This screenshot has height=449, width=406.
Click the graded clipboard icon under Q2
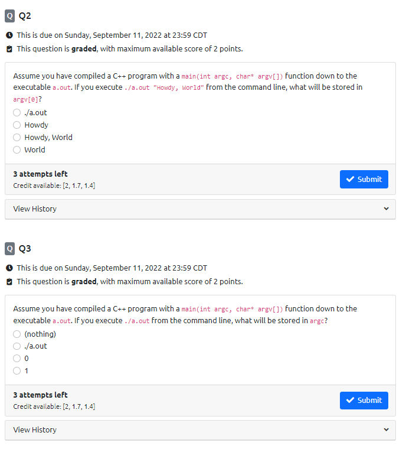[9, 49]
